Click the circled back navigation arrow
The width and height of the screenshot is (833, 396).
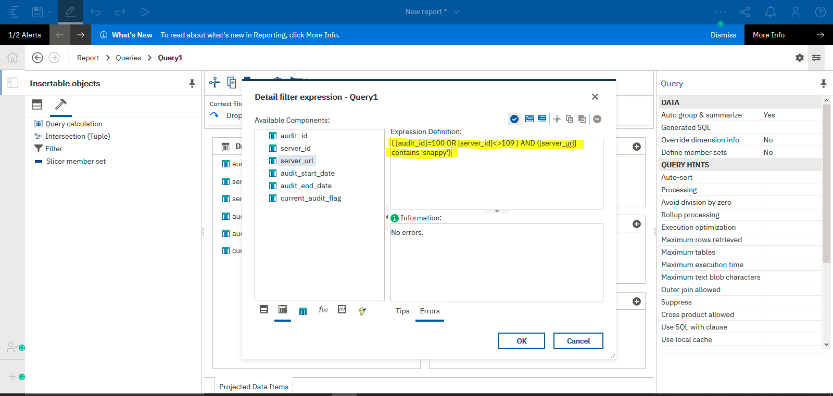pos(37,58)
